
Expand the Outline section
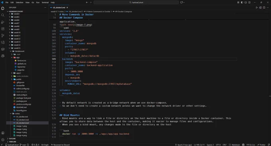[x=12, y=138]
